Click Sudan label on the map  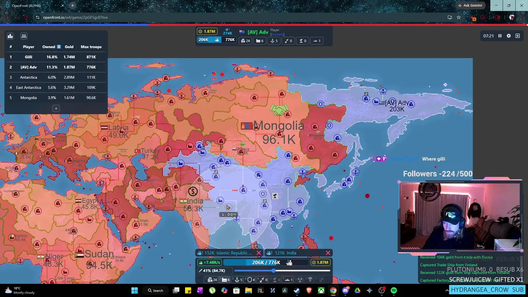99,255
